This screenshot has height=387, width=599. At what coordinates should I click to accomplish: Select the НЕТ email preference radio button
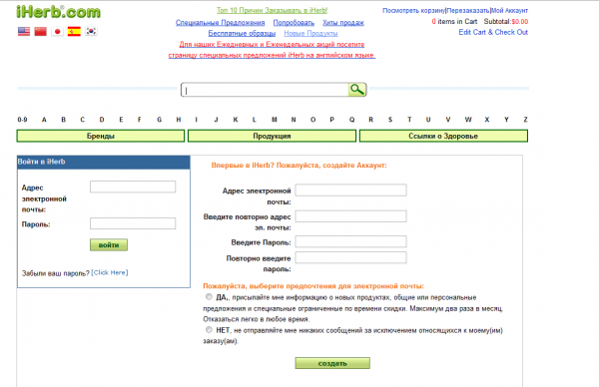(x=209, y=330)
